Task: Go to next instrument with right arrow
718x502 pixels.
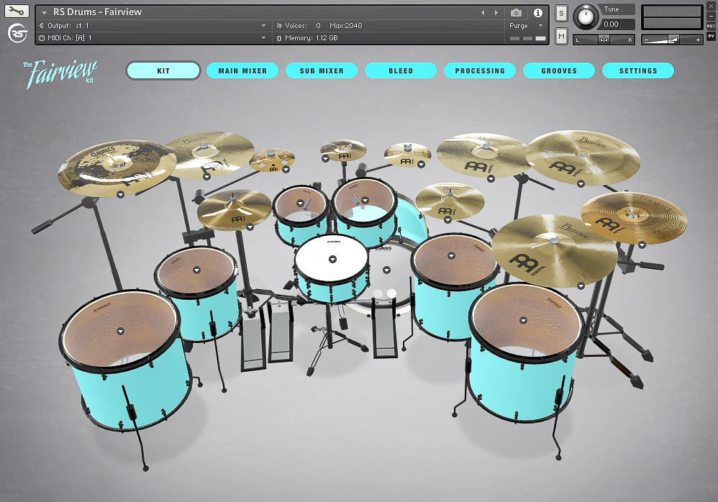Action: point(496,13)
